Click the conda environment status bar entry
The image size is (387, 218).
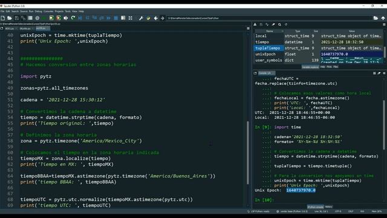click(x=292, y=211)
